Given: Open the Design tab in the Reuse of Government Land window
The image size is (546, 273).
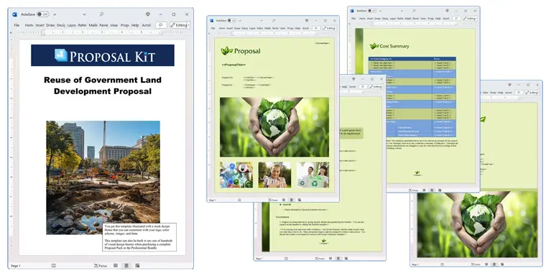Looking at the screenshot, I should (61, 25).
